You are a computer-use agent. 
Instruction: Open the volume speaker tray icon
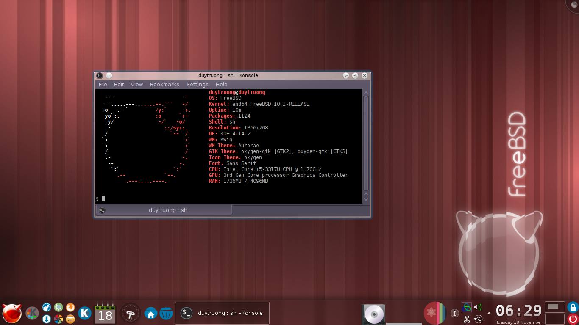[478, 308]
